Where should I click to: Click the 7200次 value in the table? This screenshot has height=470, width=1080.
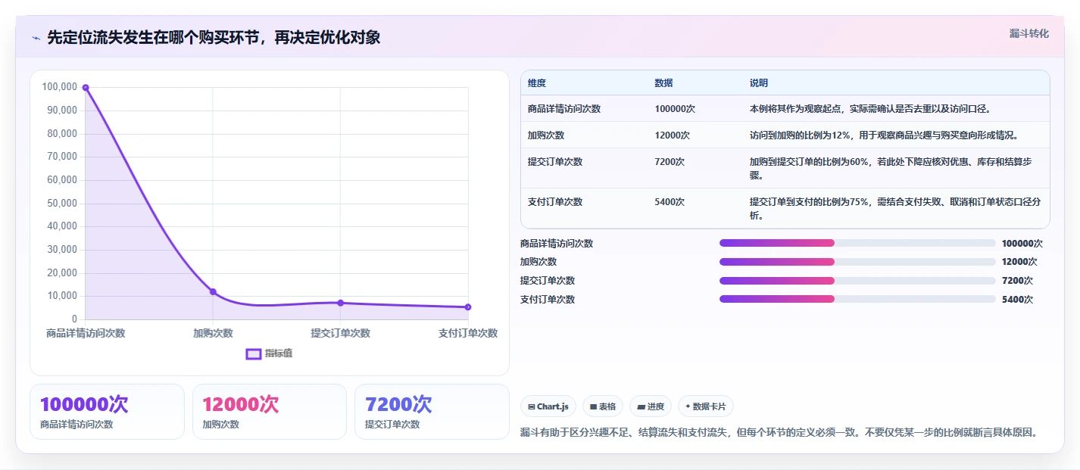[x=670, y=161]
